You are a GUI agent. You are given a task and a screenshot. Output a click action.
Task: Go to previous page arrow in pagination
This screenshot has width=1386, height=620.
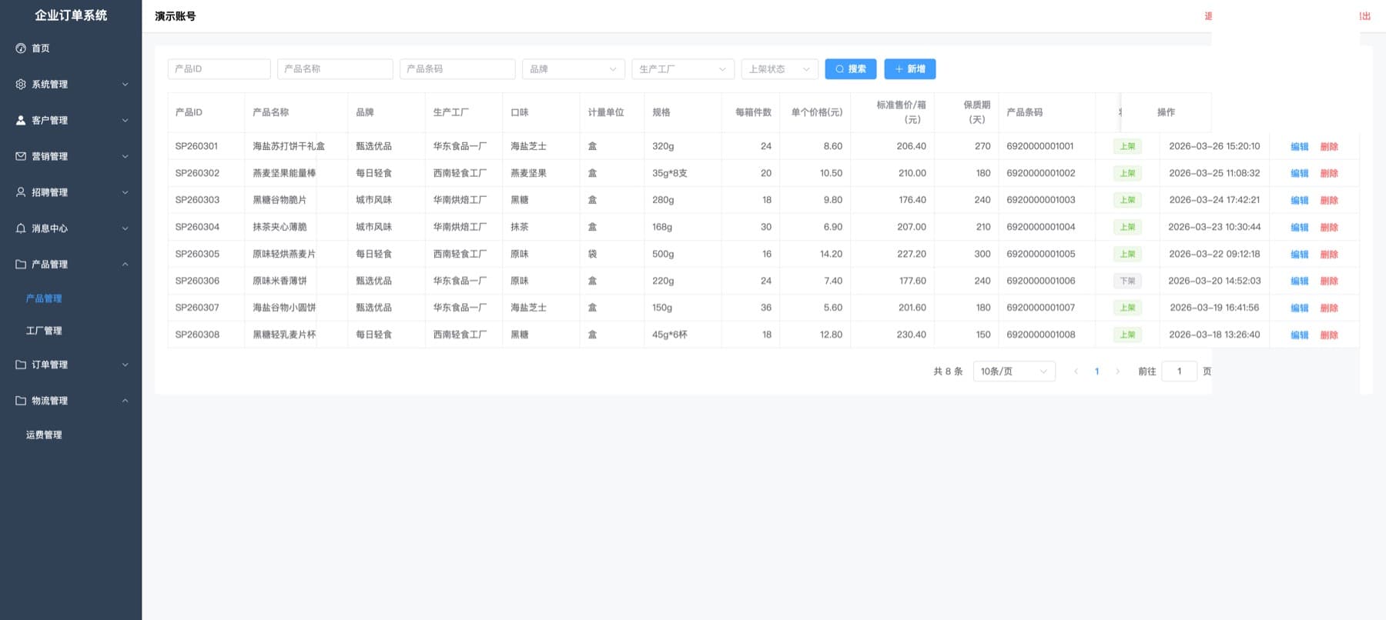pos(1076,372)
